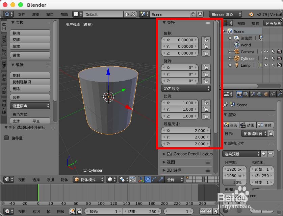283x216 pixels.
Task: Click the scene browse icon in top bar
Action: tap(144, 14)
